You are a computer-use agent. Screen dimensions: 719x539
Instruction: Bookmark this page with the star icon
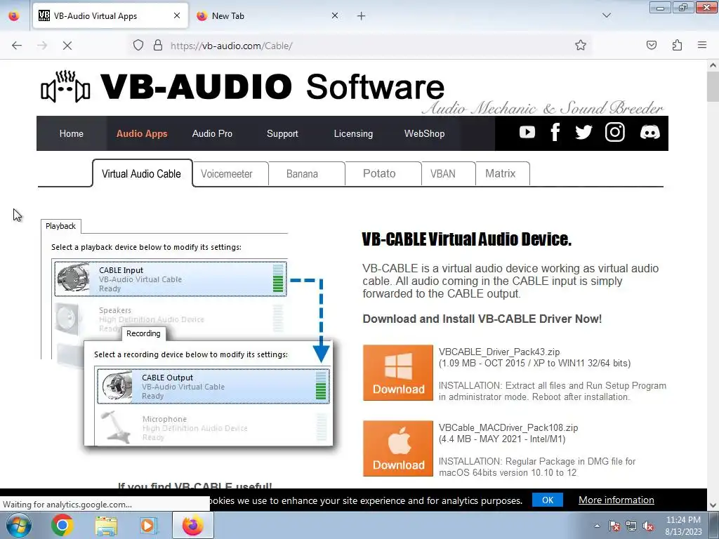coord(581,45)
